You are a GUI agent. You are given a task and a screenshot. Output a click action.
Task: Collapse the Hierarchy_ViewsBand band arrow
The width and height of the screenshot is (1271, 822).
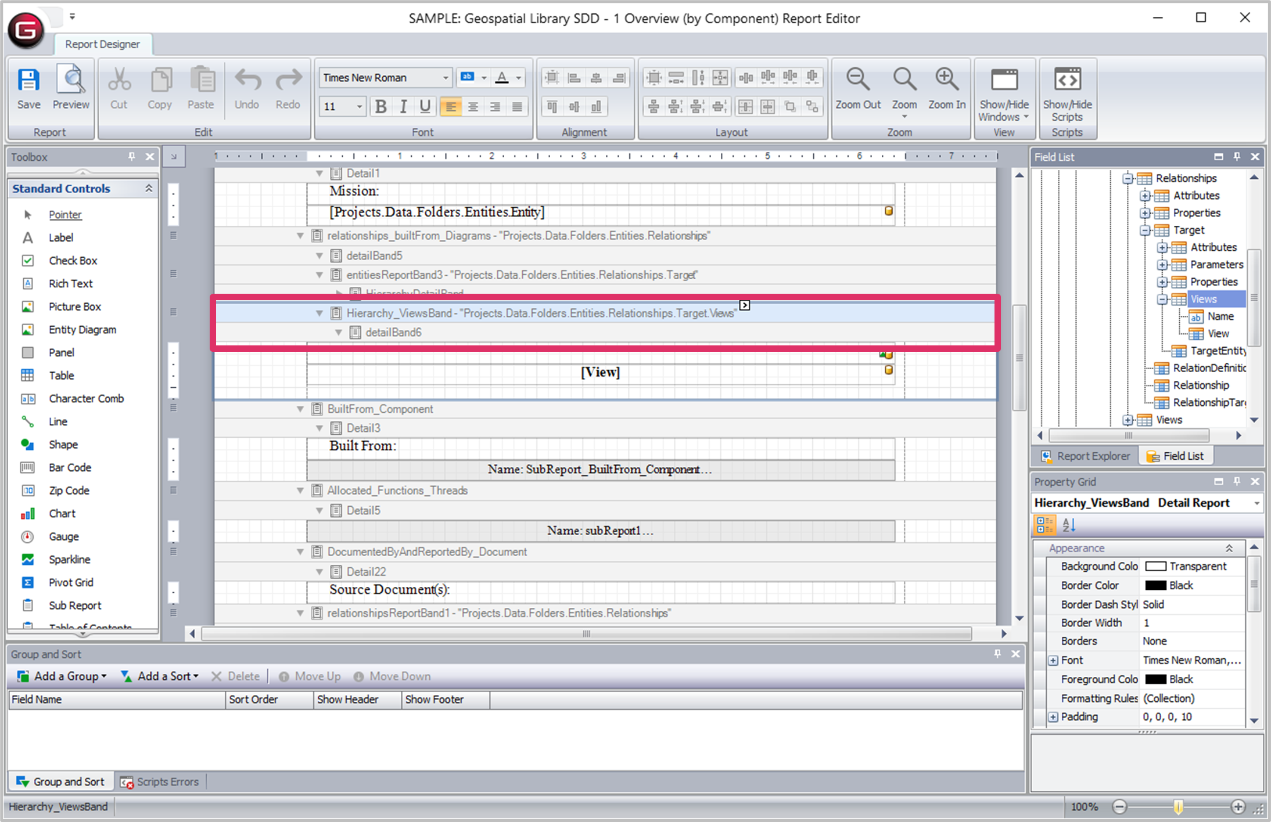319,313
